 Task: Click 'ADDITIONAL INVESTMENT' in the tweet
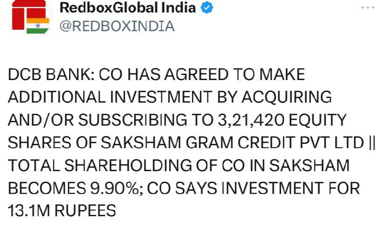click(x=110, y=97)
